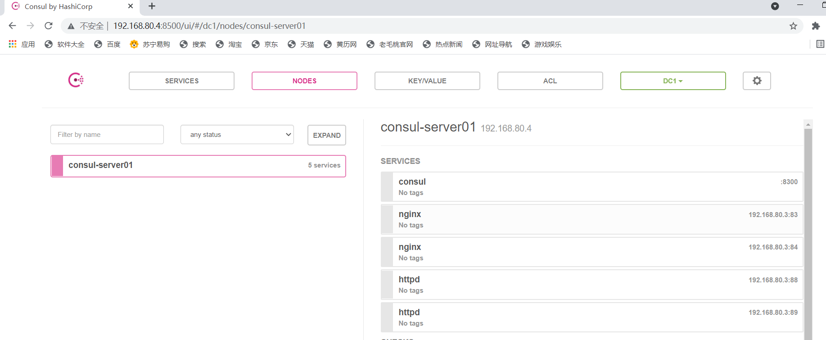Image resolution: width=826 pixels, height=340 pixels.
Task: Click the profile dropdown circle icon
Action: 775,6
